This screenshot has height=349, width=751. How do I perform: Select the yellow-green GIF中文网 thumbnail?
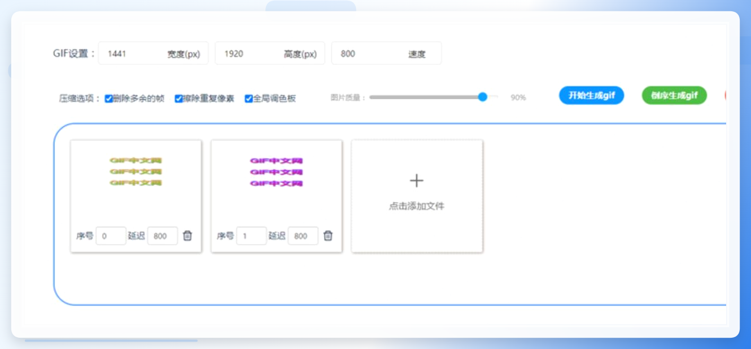coord(136,171)
